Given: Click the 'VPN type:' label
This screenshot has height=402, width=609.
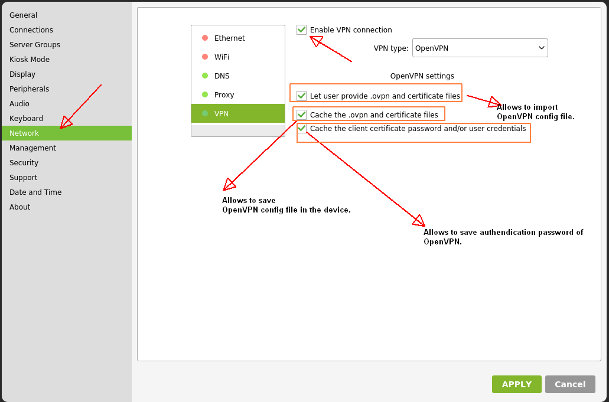Looking at the screenshot, I should coord(391,48).
